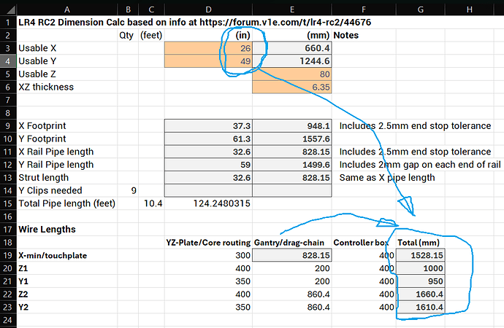Select column A header

67,9
